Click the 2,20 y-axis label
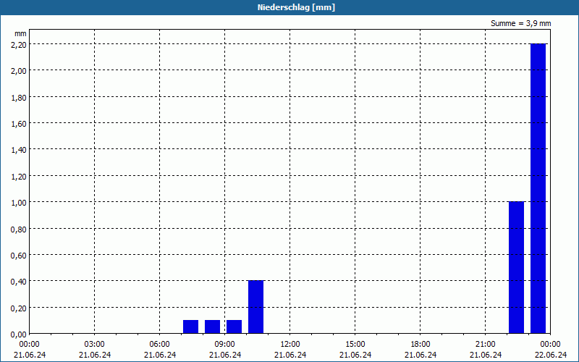The height and width of the screenshot is (362, 579). [19, 44]
